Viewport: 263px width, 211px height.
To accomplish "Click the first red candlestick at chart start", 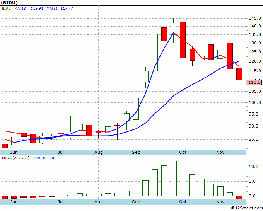I will pos(5,146).
